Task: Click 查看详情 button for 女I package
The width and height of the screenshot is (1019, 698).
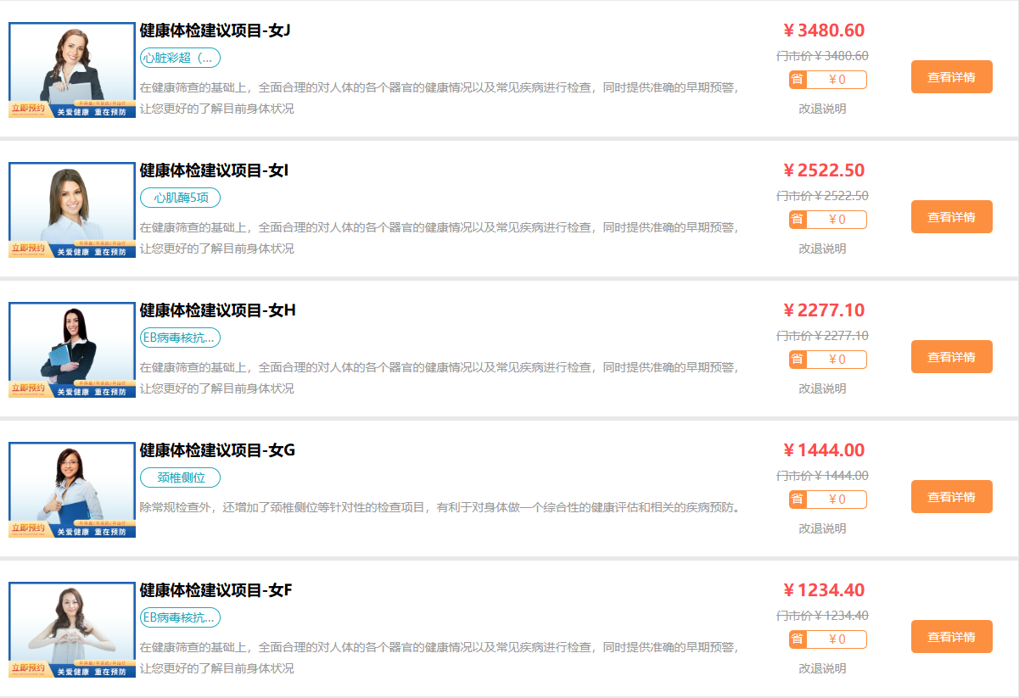Action: [951, 217]
